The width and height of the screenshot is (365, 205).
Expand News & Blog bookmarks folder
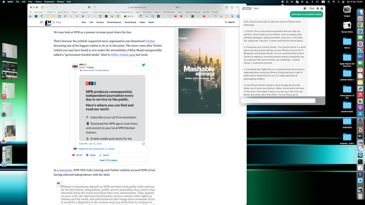coord(63,12)
